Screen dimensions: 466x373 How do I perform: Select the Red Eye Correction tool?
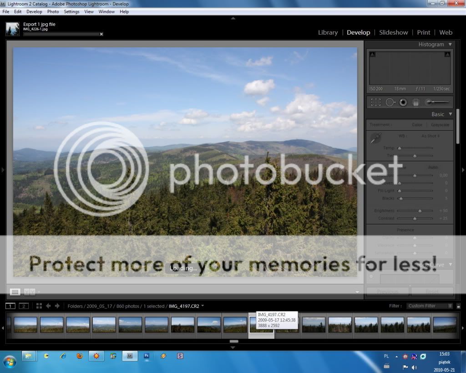[403, 102]
